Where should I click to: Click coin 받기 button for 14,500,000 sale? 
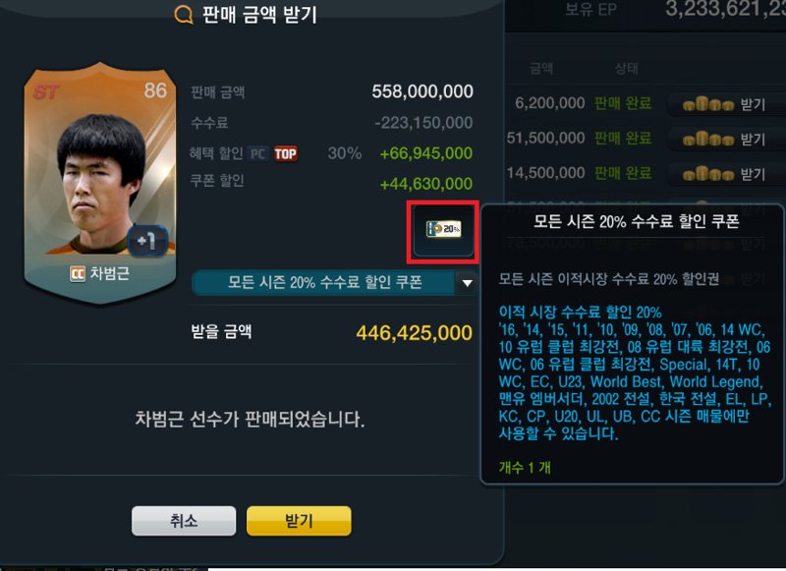724,174
